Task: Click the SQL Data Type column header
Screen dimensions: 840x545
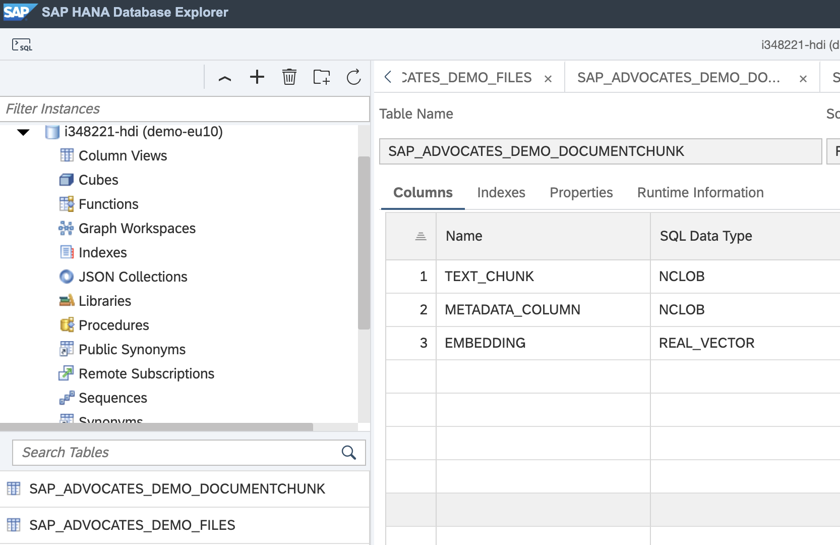Action: 745,236
